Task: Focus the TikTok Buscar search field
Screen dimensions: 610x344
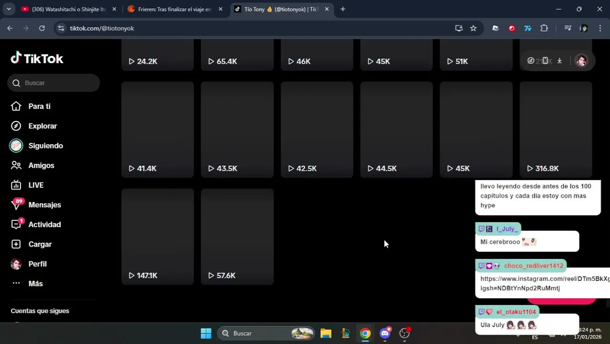Action: point(53,83)
